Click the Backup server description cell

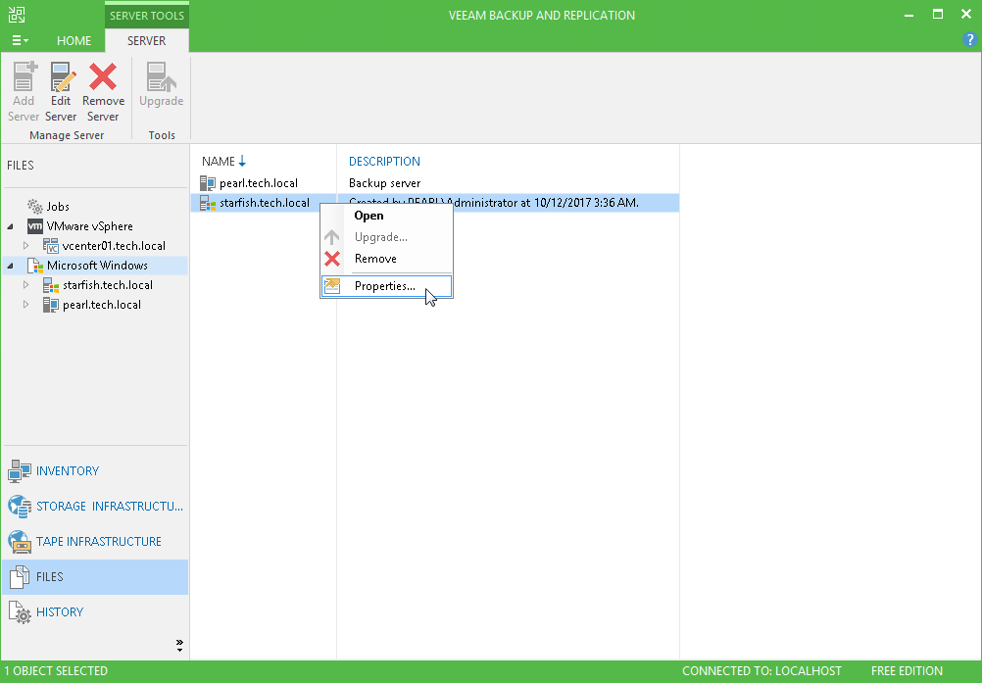click(x=384, y=183)
